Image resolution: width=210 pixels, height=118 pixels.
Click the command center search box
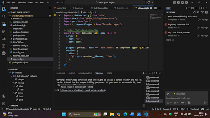105,2
